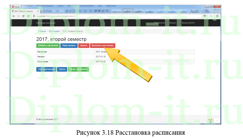
Task: Click the red Удалить button
Action: [x=84, y=45]
